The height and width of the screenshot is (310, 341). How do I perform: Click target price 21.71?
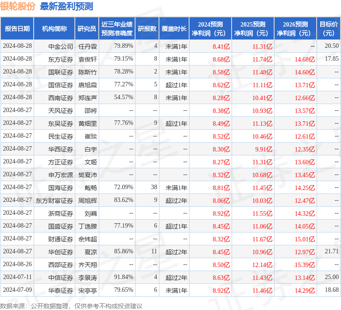point(332,251)
